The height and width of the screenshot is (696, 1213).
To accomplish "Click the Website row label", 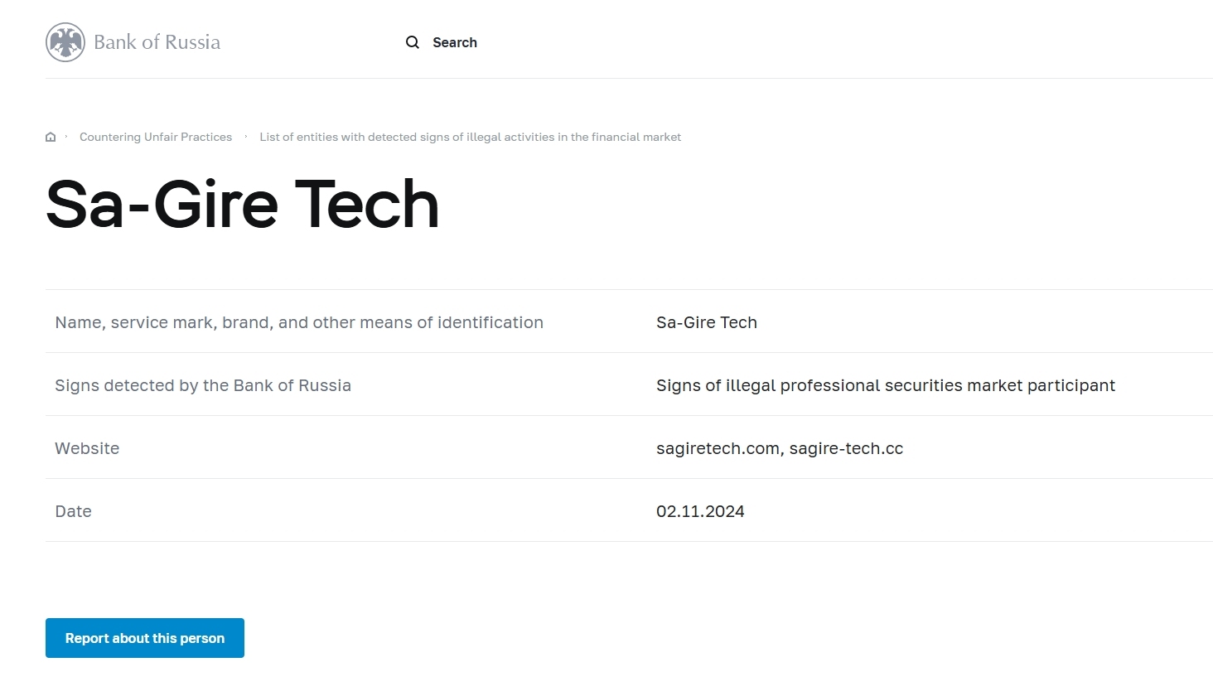I will click(x=87, y=448).
